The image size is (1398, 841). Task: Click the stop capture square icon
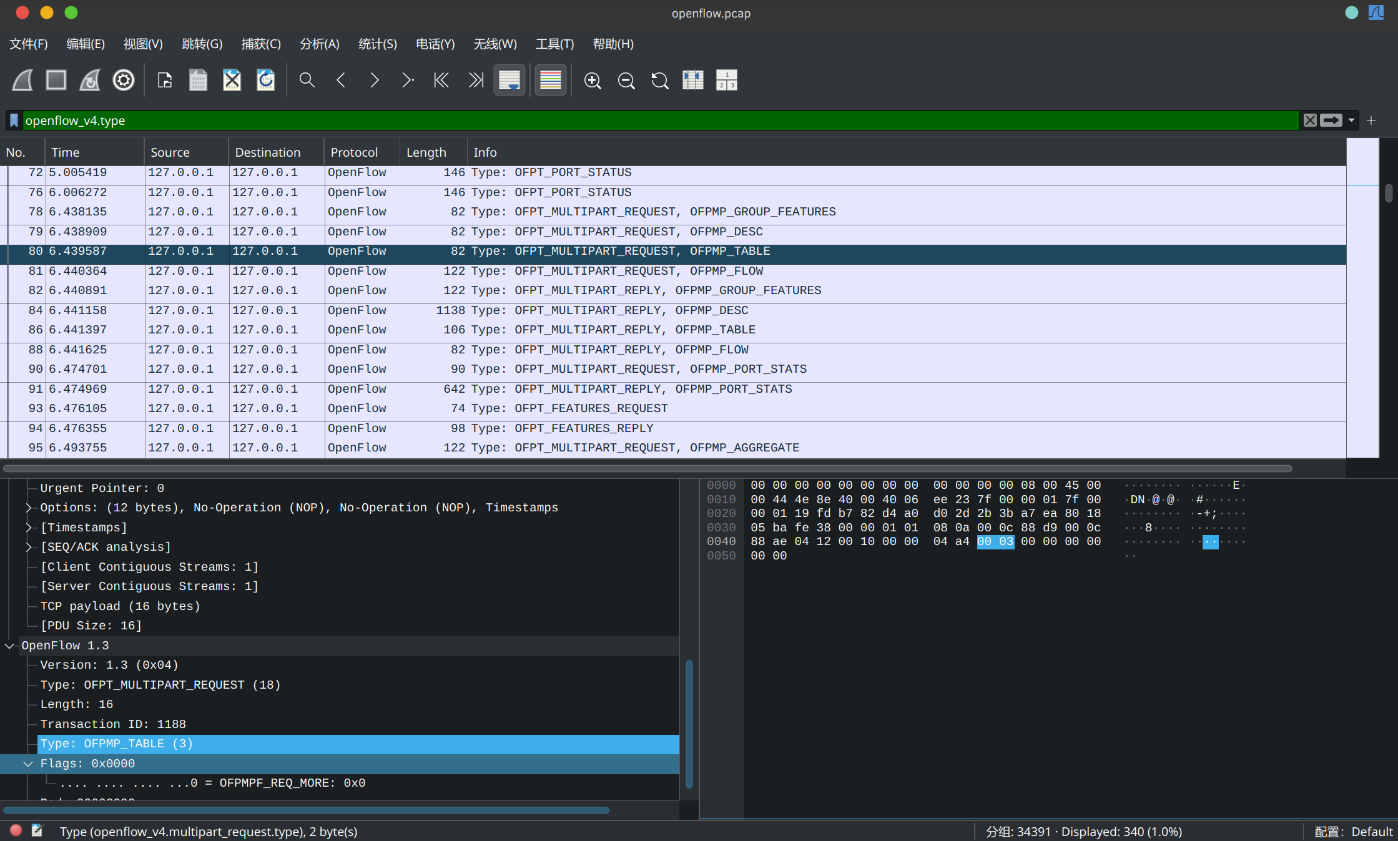click(x=56, y=80)
